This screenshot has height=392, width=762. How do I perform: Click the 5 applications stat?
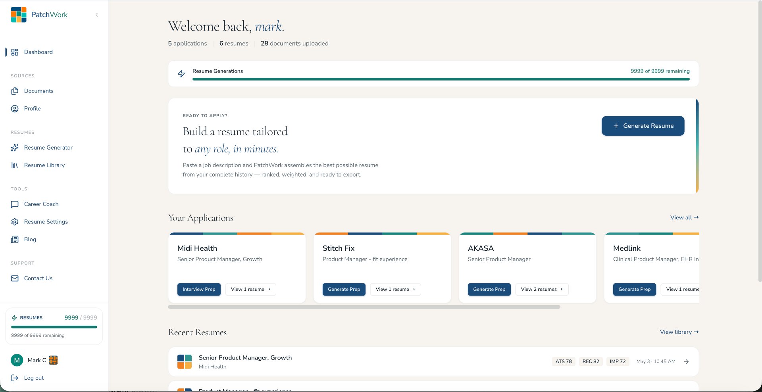187,44
